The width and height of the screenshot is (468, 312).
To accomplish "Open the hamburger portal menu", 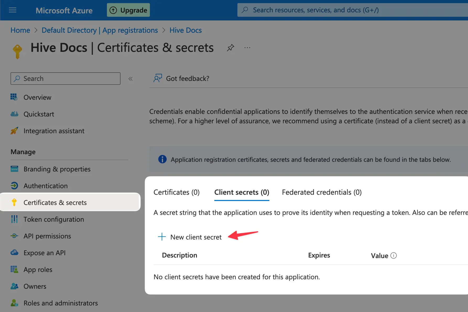I will pyautogui.click(x=13, y=10).
